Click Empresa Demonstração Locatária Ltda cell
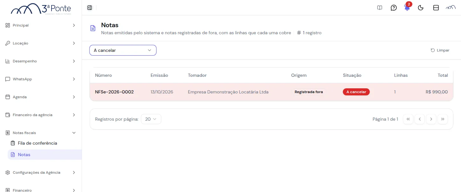461x192 pixels. (228, 92)
